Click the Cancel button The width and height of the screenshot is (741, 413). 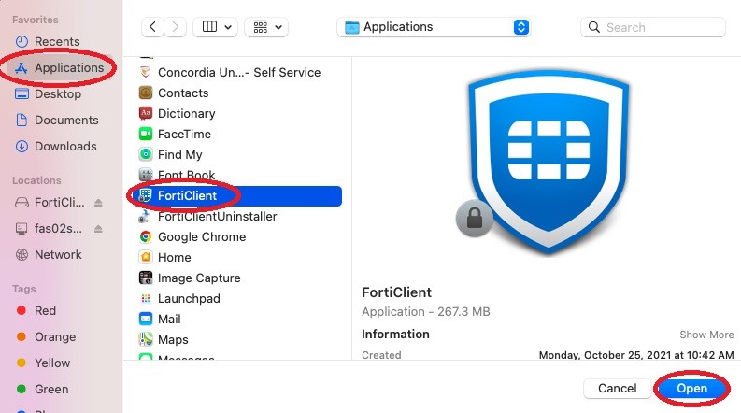pyautogui.click(x=617, y=388)
